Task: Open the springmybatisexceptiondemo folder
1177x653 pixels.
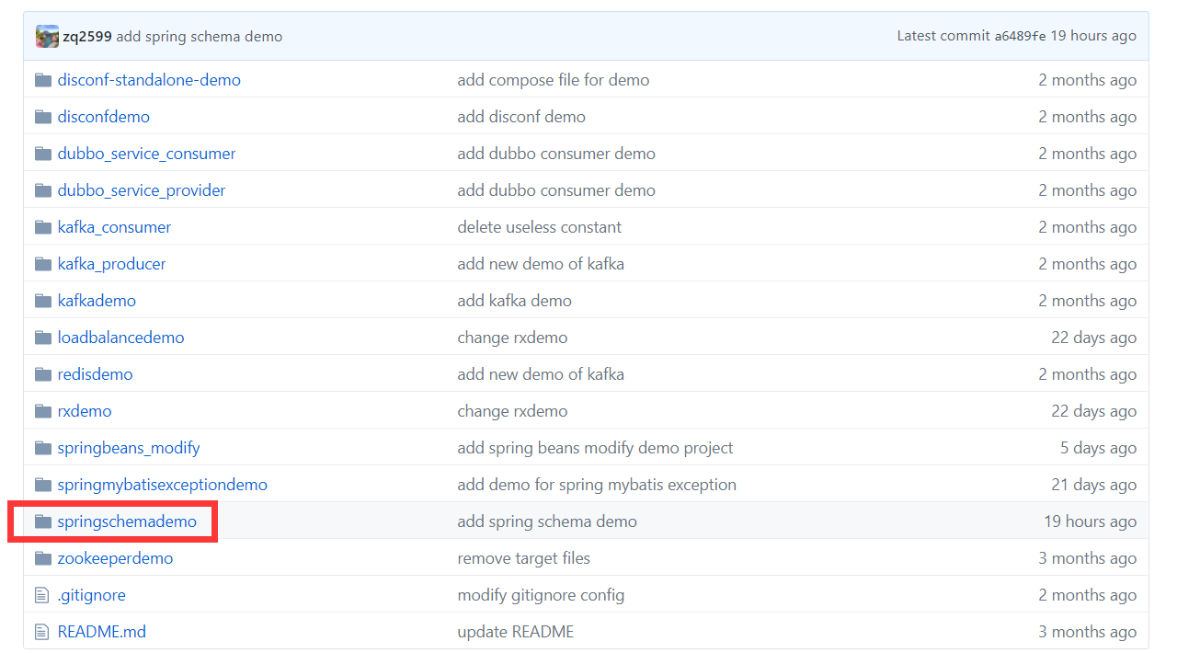Action: click(x=162, y=485)
